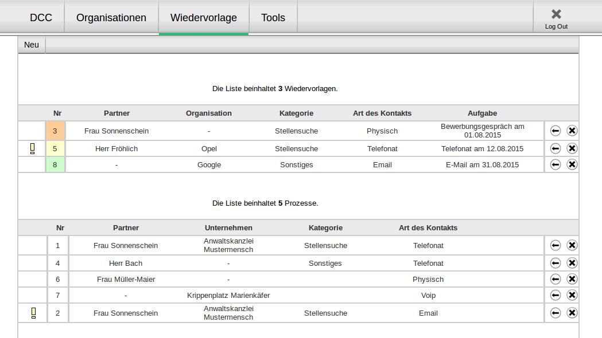
Task: Open the Organisationen tab
Action: coord(111,18)
